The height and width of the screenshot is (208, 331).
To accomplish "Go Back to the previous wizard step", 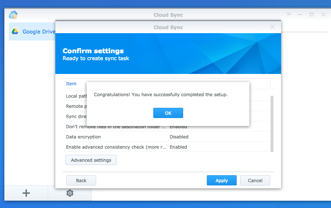I will click(x=81, y=180).
